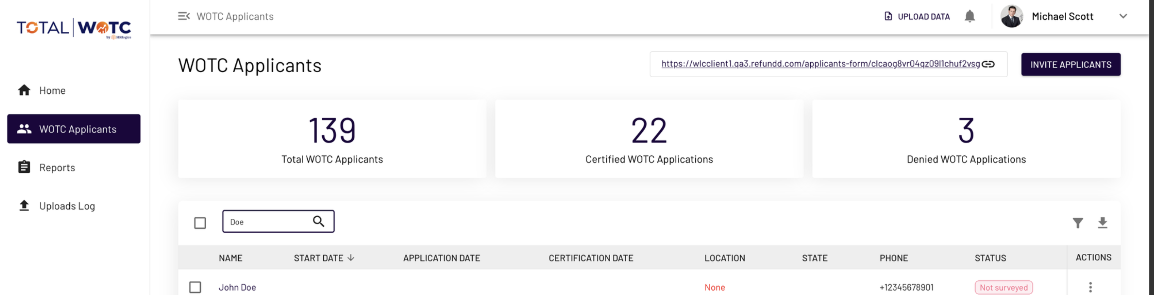Click the upload data file icon

coord(888,16)
